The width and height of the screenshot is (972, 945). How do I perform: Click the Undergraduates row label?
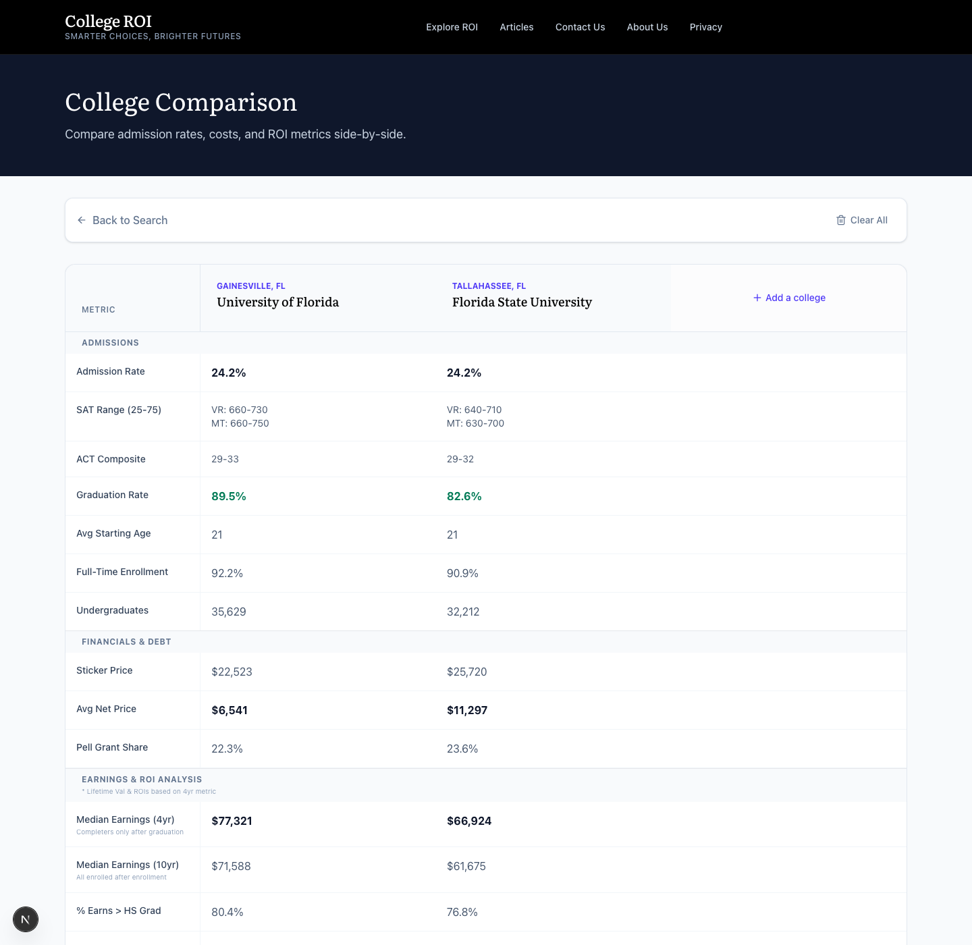click(x=112, y=610)
